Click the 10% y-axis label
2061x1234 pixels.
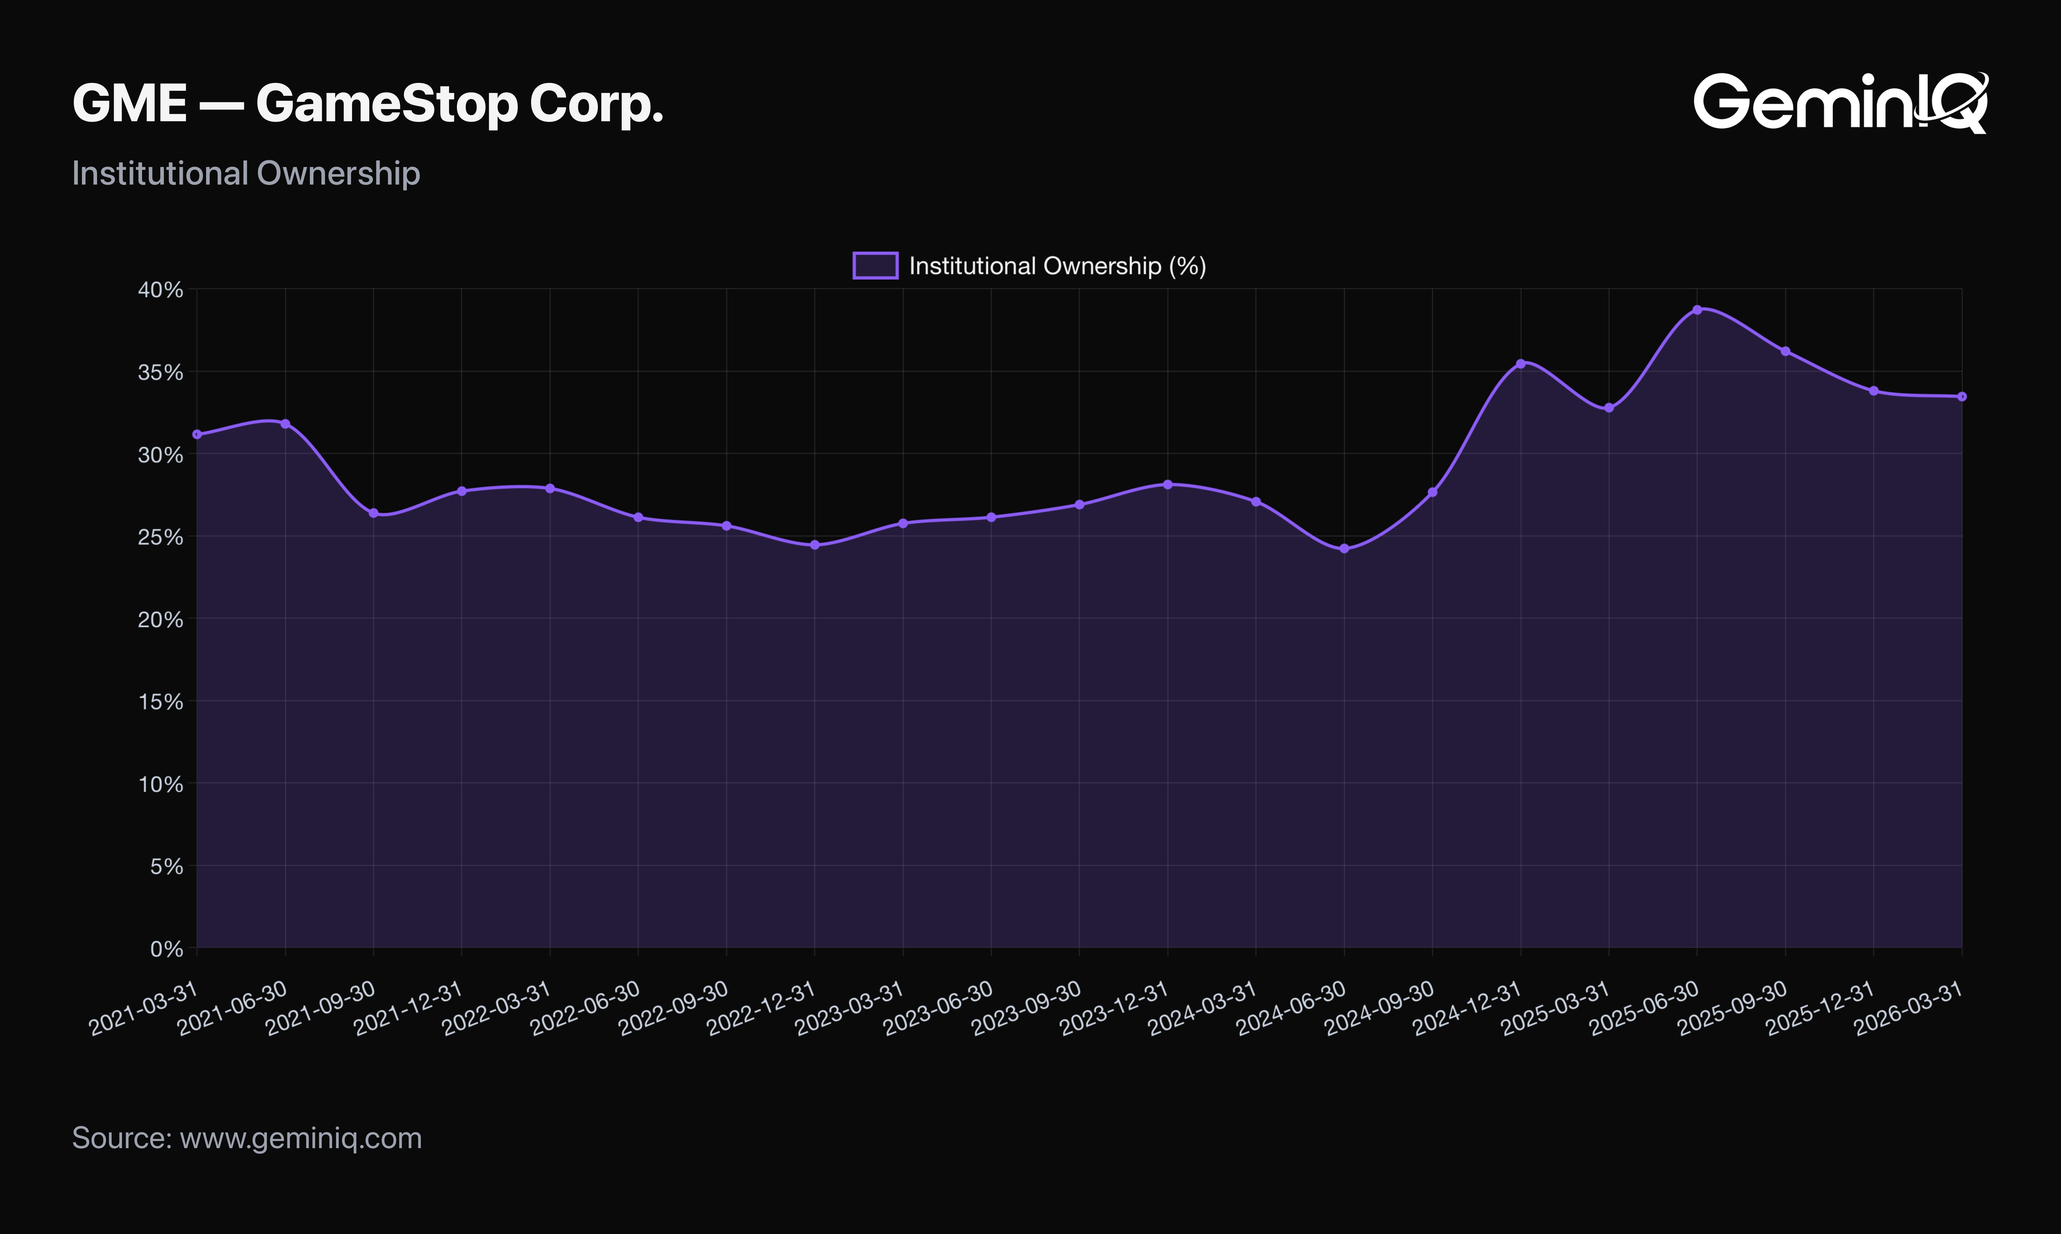point(161,783)
